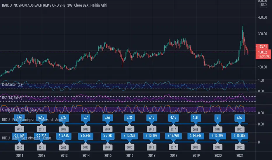Select the RSI (14, close) indicator legend
This screenshot has height=160, width=272.
point(12,98)
